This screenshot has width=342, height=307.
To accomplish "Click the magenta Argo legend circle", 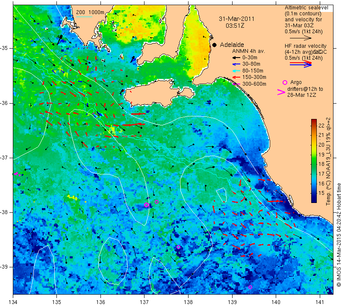I will (x=285, y=82).
